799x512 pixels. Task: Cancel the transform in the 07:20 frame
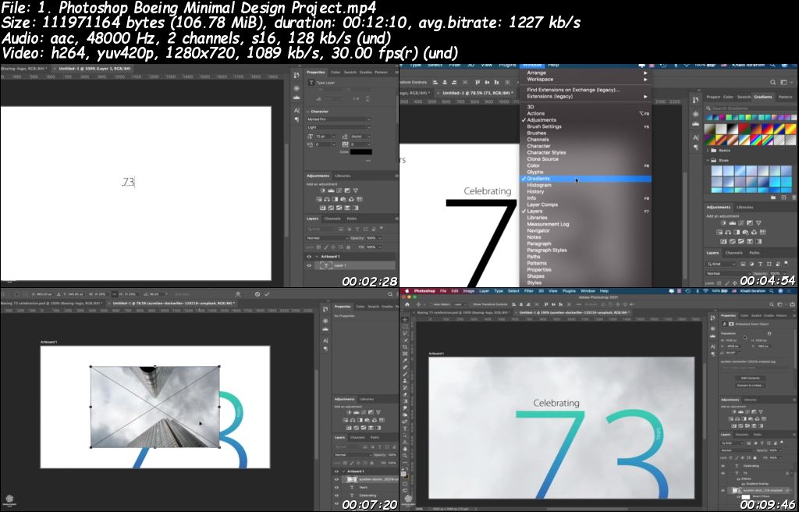click(257, 294)
